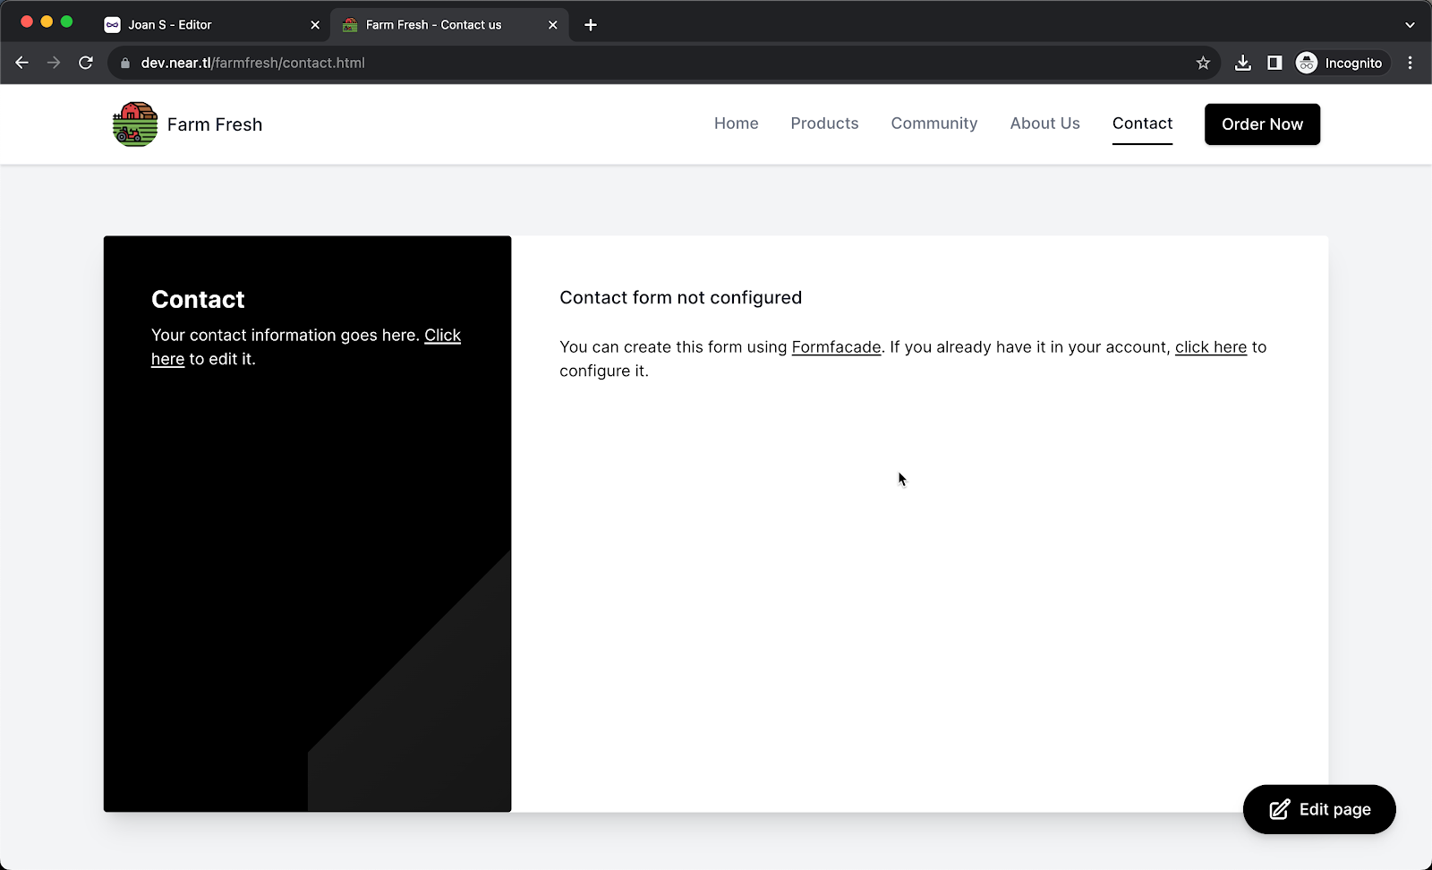Open the downloads icon in the toolbar
1432x870 pixels.
pyautogui.click(x=1242, y=63)
